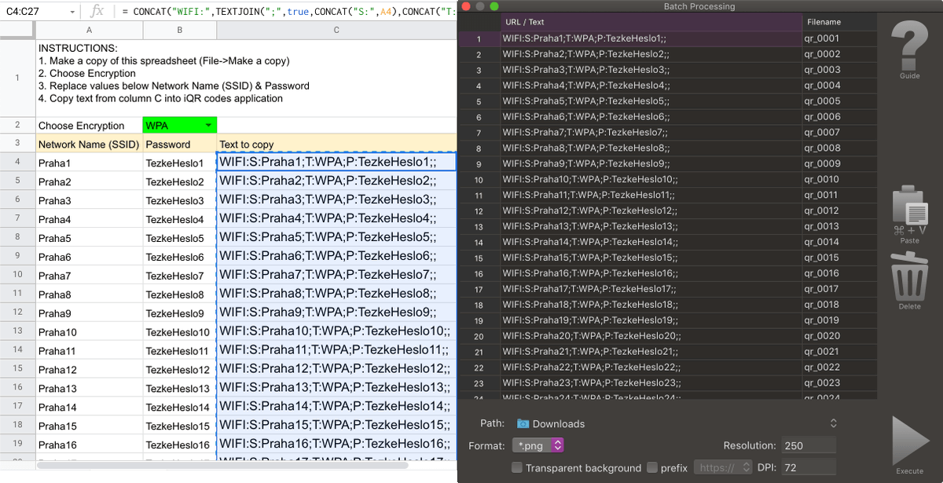Screen dimensions: 943x483
Task: Select spreadsheet row 4 header
Action: [17, 162]
